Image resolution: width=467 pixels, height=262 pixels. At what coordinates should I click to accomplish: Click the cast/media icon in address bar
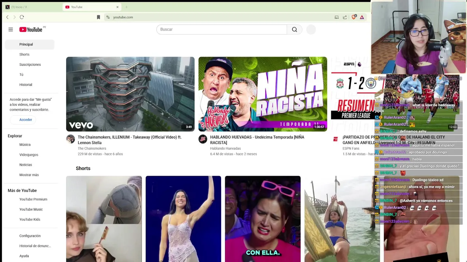pyautogui.click(x=337, y=17)
